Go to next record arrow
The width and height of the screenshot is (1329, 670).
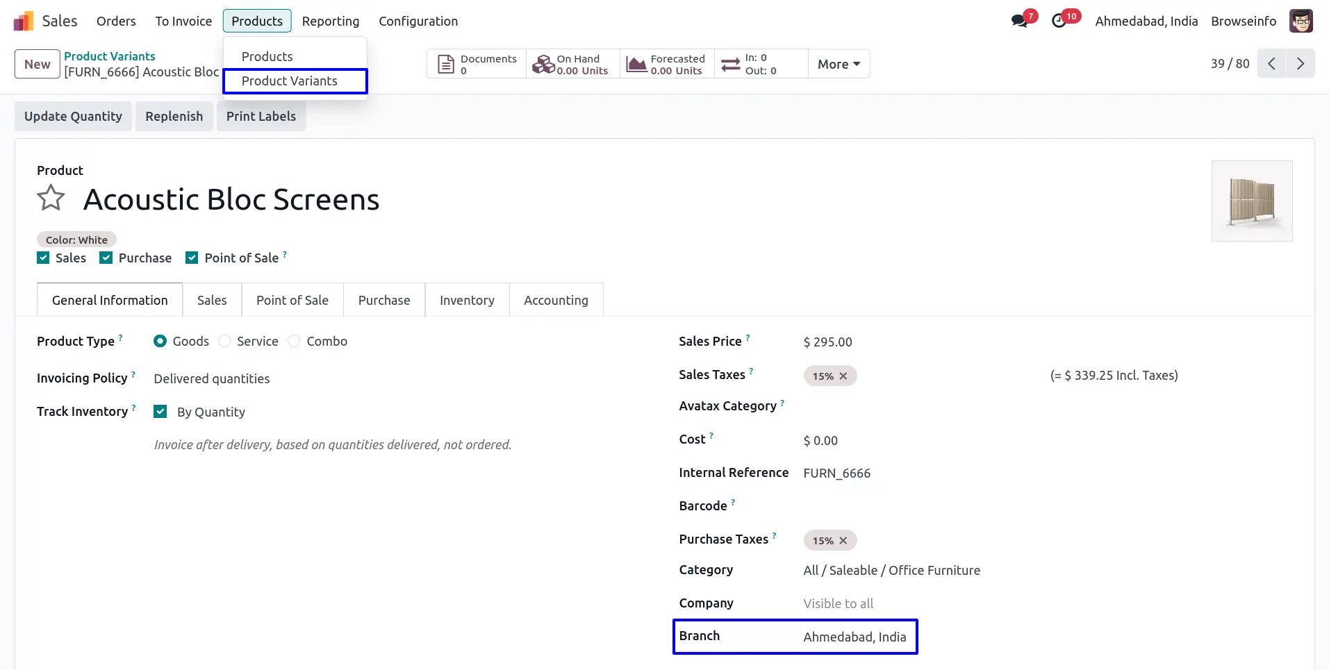click(x=1300, y=64)
